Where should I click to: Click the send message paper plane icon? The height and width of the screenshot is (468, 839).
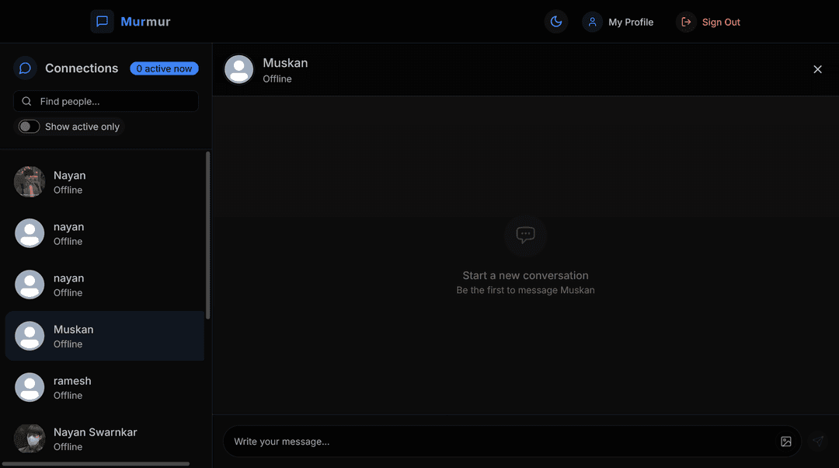pos(817,441)
